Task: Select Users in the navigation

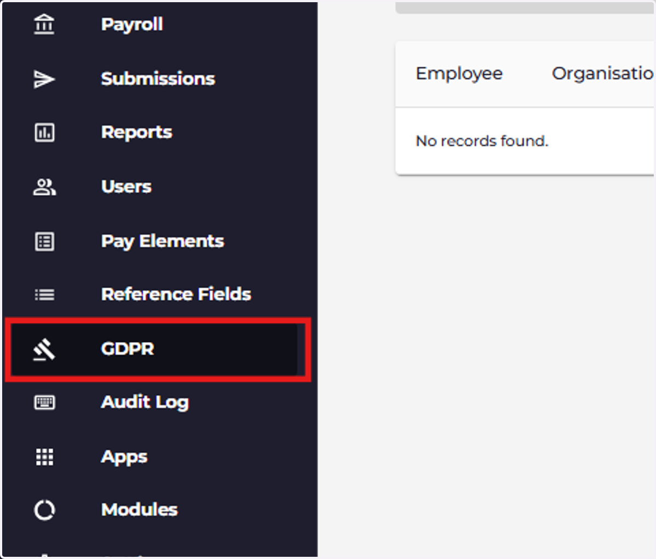Action: click(x=126, y=187)
